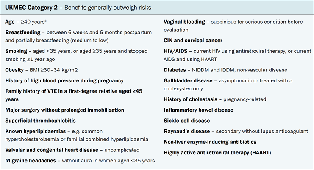Click the HIV/AIDS label
This screenshot has height=170, width=314.
(x=175, y=51)
